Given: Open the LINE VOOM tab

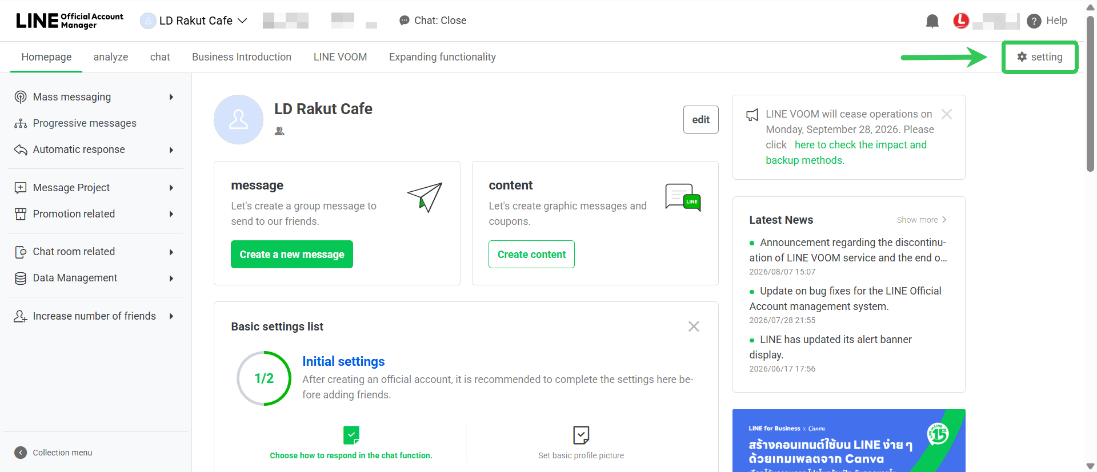Looking at the screenshot, I should click(x=340, y=57).
